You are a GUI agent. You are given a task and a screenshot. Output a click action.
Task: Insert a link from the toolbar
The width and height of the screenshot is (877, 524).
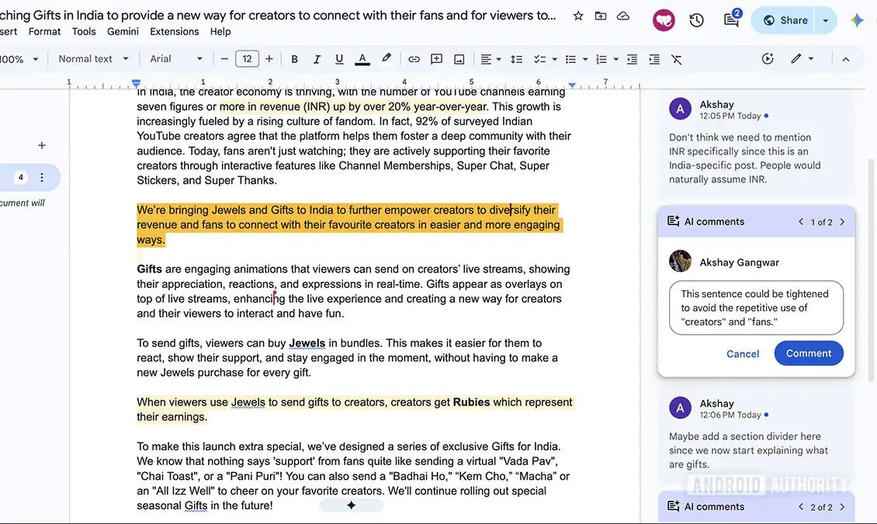tap(414, 59)
